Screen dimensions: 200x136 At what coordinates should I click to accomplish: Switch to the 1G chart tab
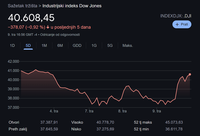[x=94, y=46]
